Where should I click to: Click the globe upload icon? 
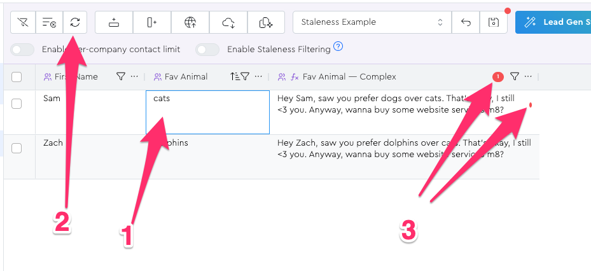[x=190, y=22]
